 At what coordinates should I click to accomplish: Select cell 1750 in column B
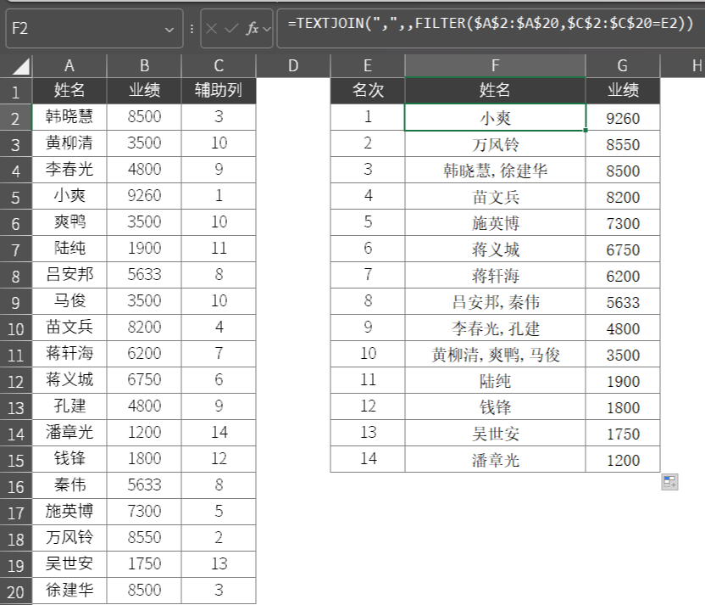click(x=144, y=564)
